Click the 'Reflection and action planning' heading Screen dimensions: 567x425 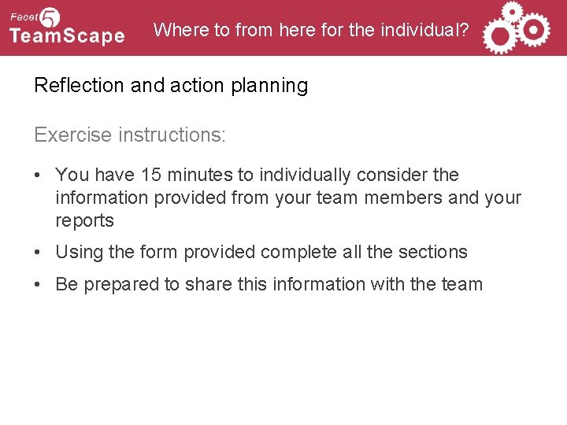point(171,85)
